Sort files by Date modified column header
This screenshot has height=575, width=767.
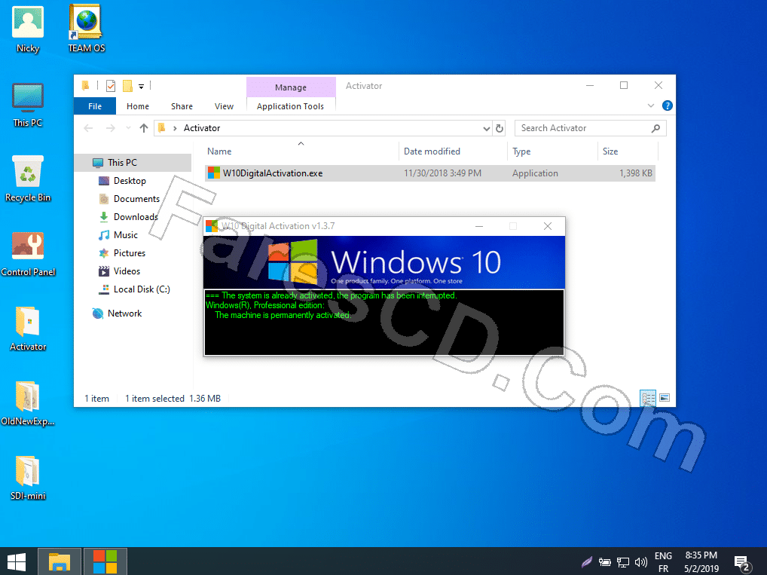click(453, 151)
